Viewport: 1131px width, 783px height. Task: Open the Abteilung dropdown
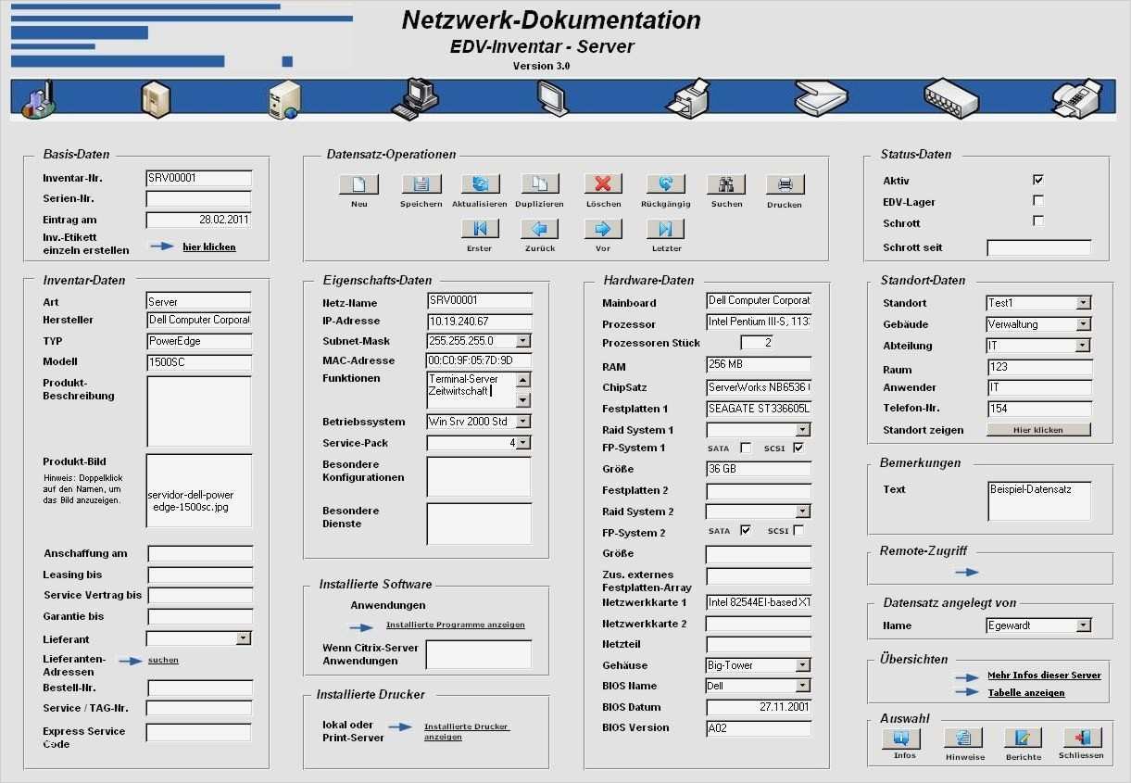point(1083,346)
